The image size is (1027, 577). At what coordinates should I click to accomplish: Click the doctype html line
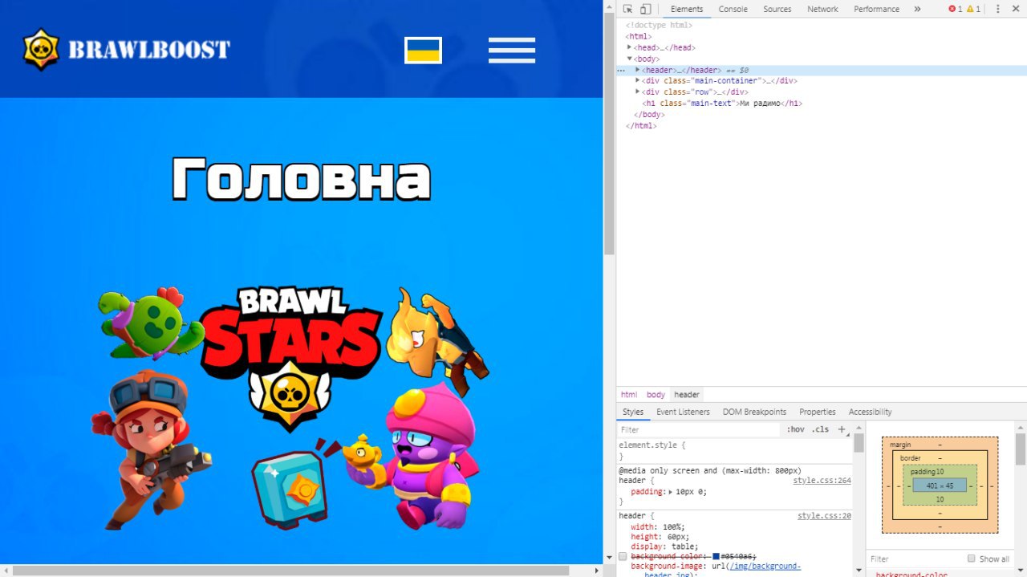pyautogui.click(x=659, y=25)
